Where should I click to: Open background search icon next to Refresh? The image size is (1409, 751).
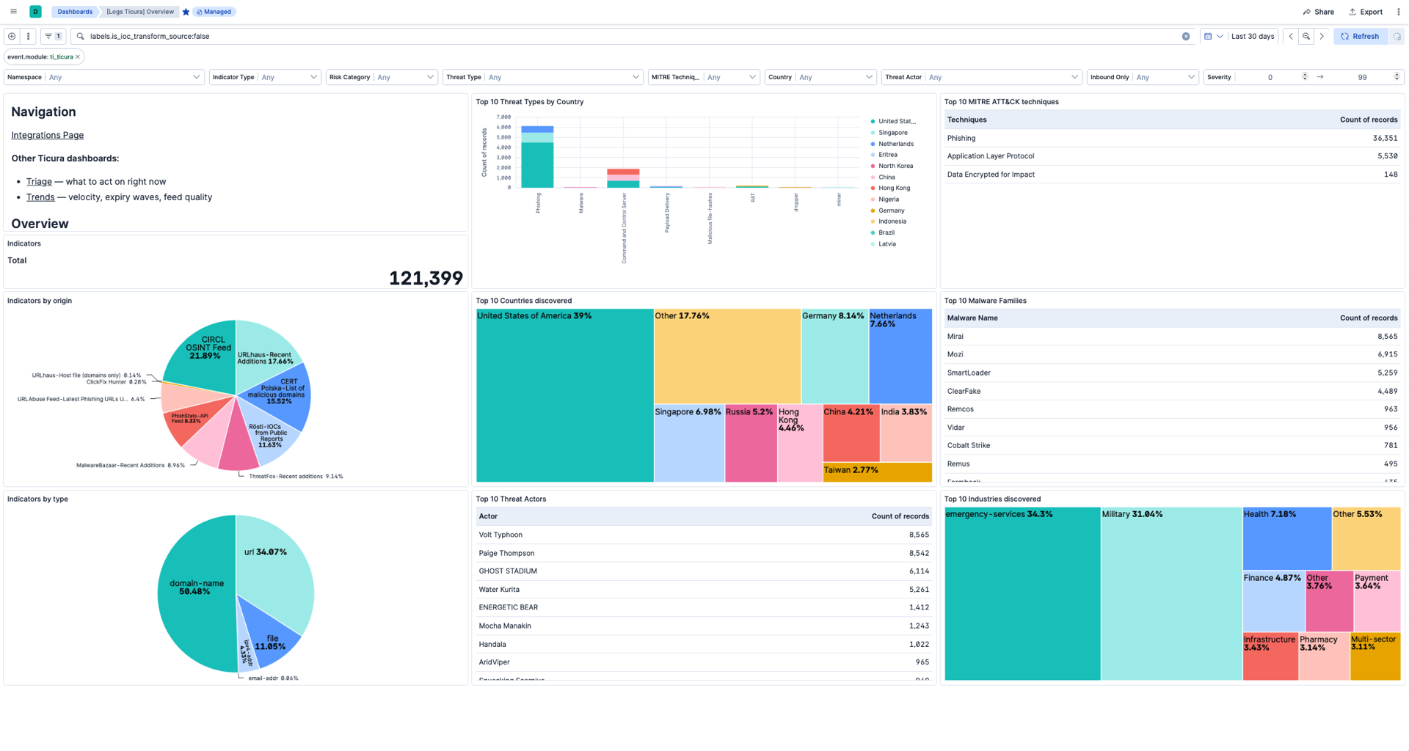click(x=1397, y=36)
